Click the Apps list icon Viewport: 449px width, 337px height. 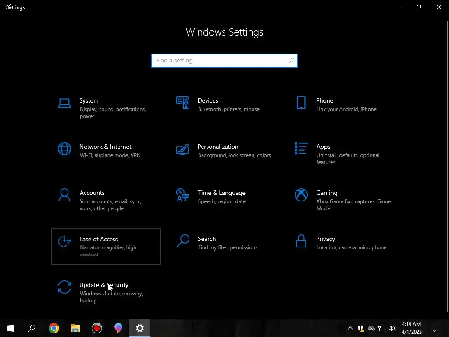(x=301, y=148)
